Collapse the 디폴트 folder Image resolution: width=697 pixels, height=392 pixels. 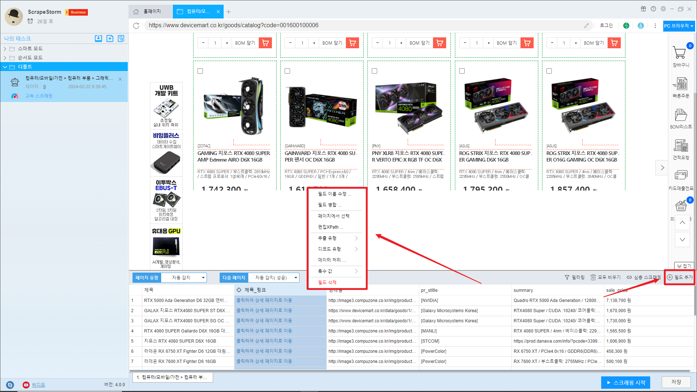point(5,67)
